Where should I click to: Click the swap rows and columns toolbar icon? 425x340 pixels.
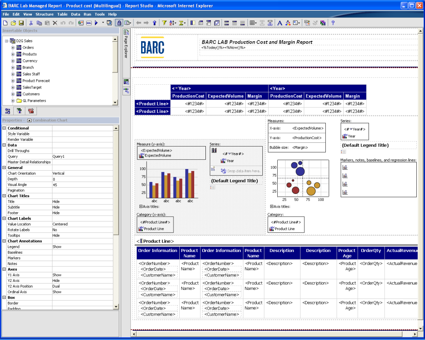pyautogui.click(x=217, y=23)
